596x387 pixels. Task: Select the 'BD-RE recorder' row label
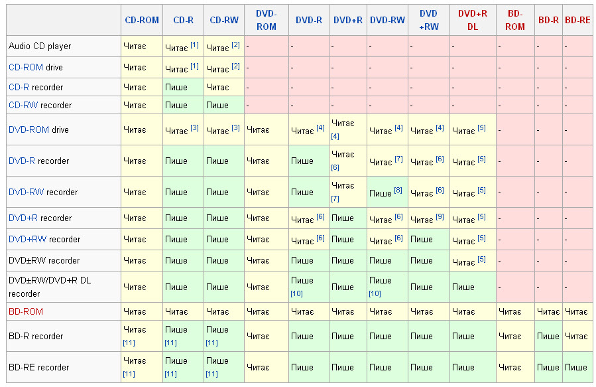[x=38, y=368]
